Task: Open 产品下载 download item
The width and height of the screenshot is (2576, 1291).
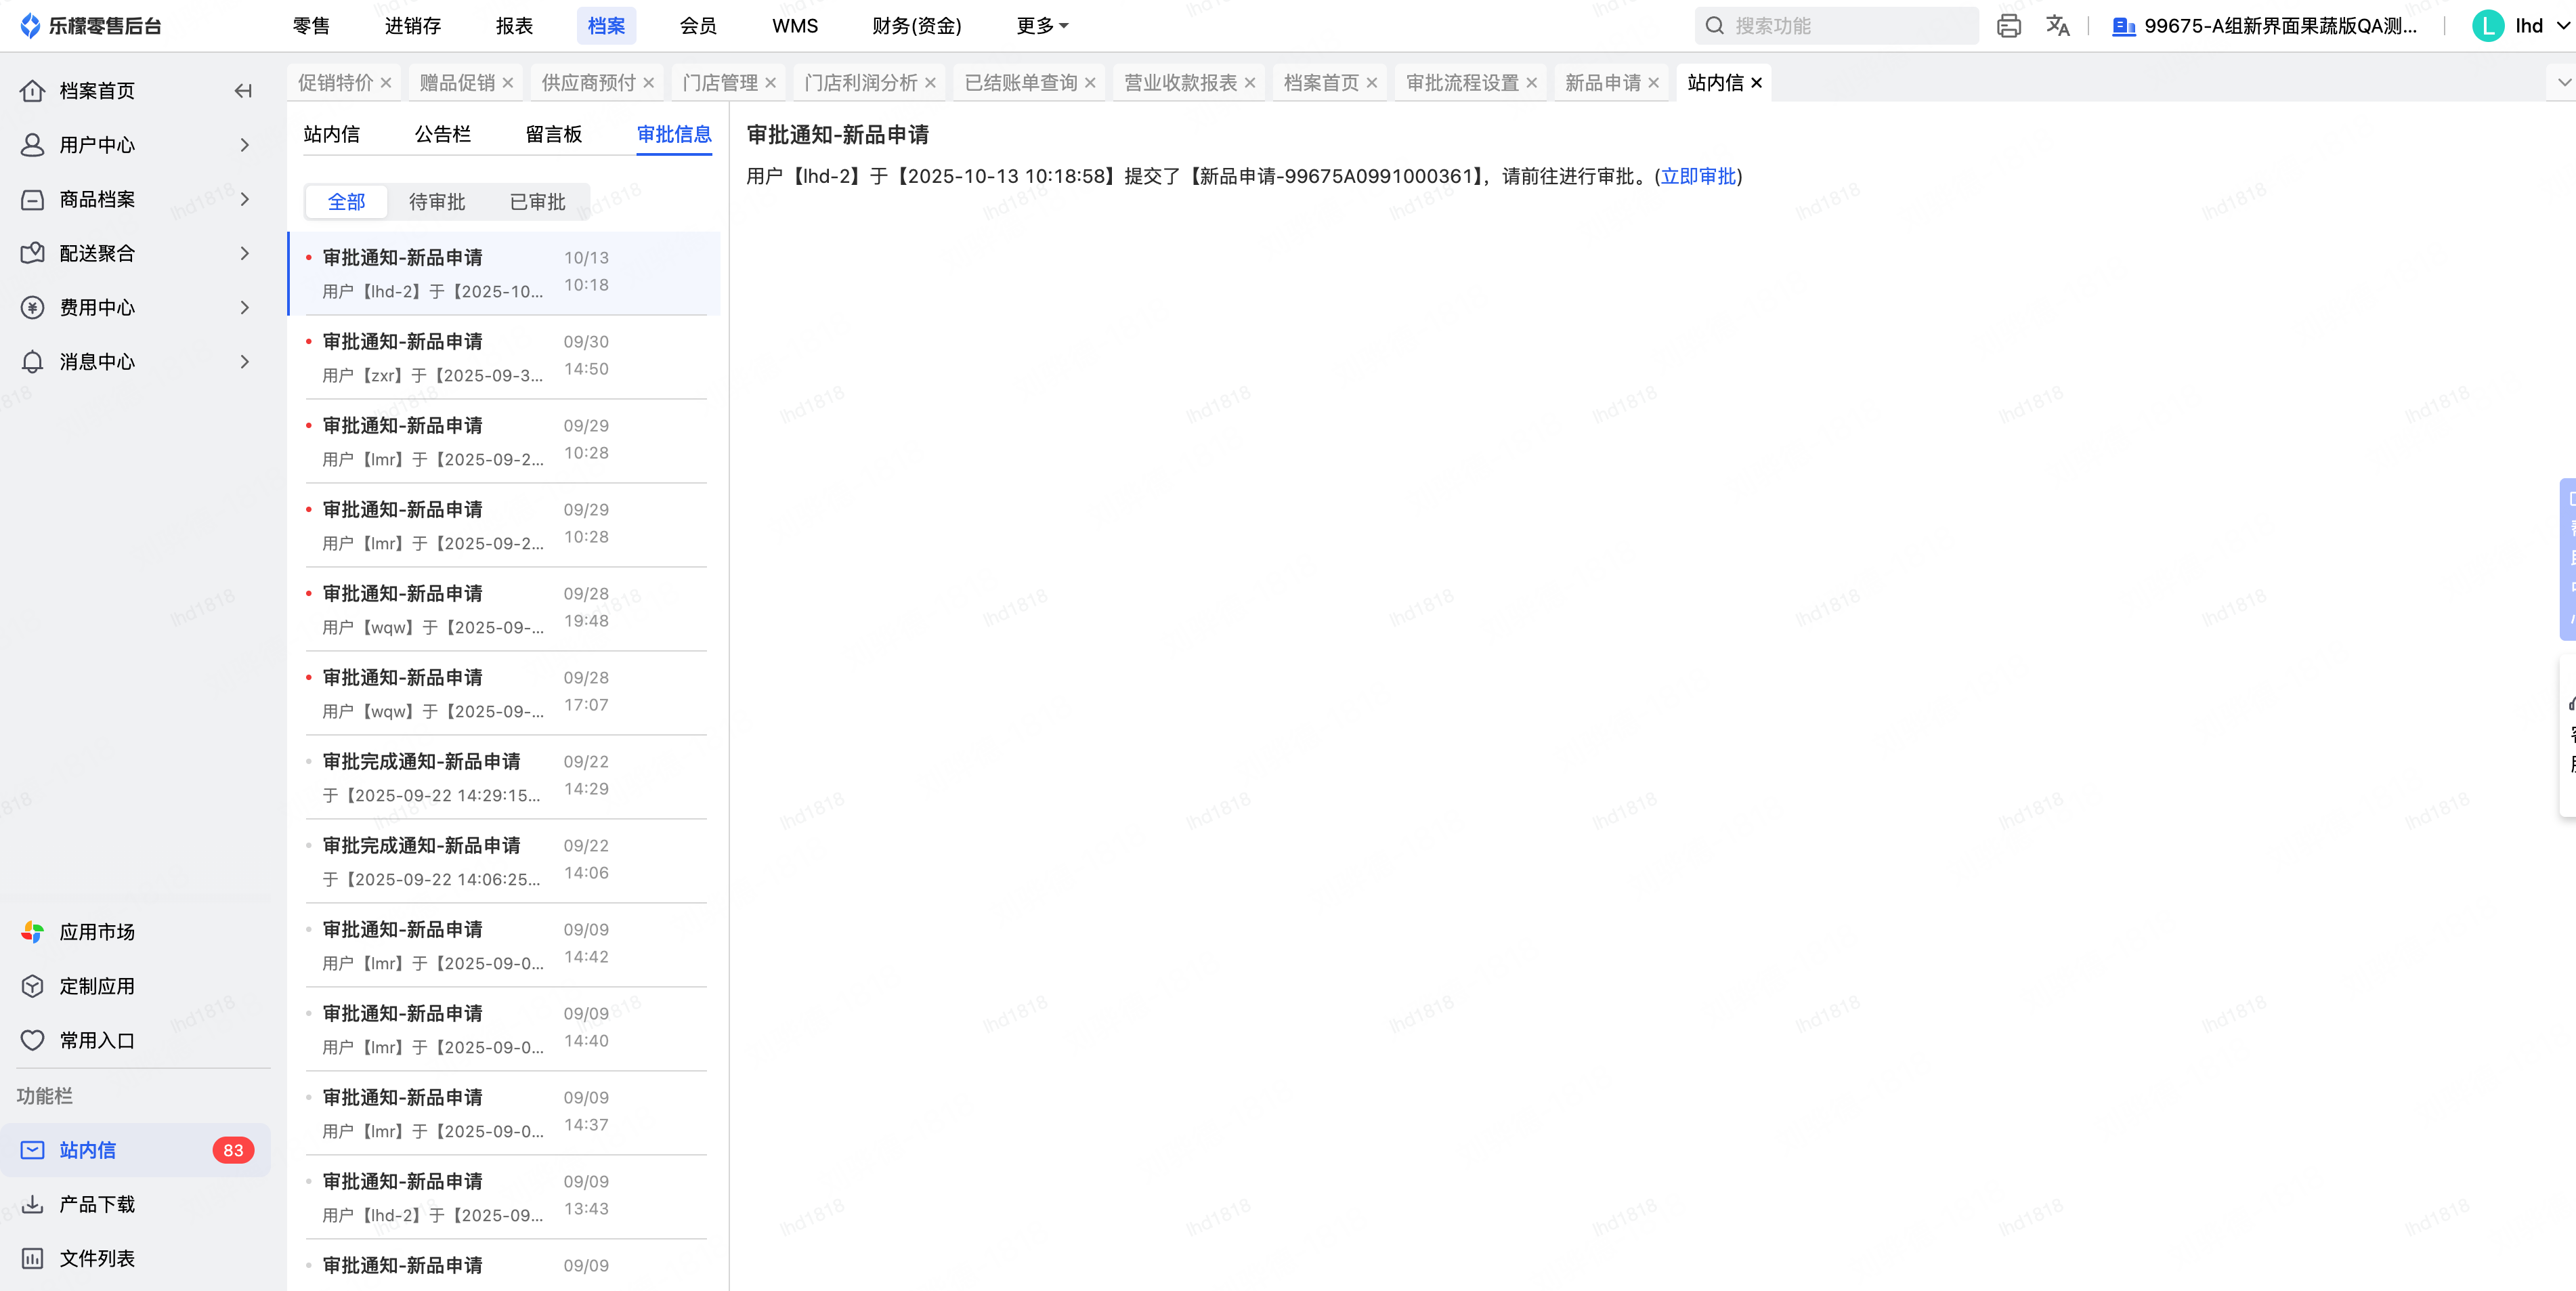Action: tap(97, 1204)
